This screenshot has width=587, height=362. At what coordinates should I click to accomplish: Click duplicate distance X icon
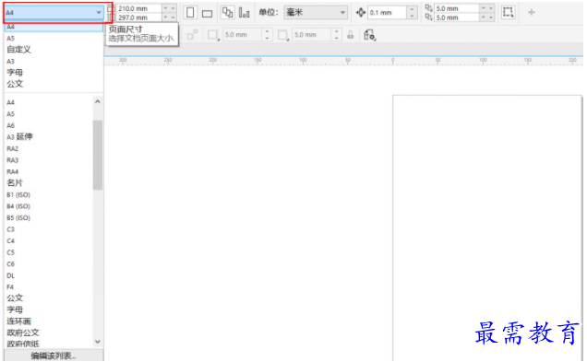tap(429, 8)
